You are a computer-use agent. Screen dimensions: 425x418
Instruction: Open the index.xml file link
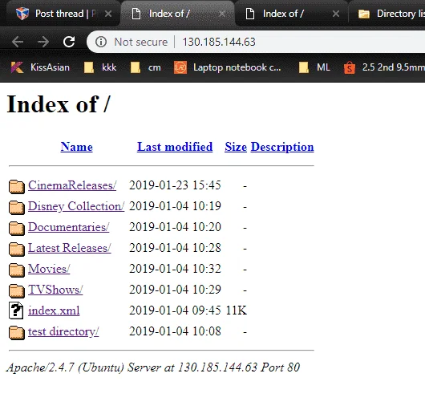point(54,310)
